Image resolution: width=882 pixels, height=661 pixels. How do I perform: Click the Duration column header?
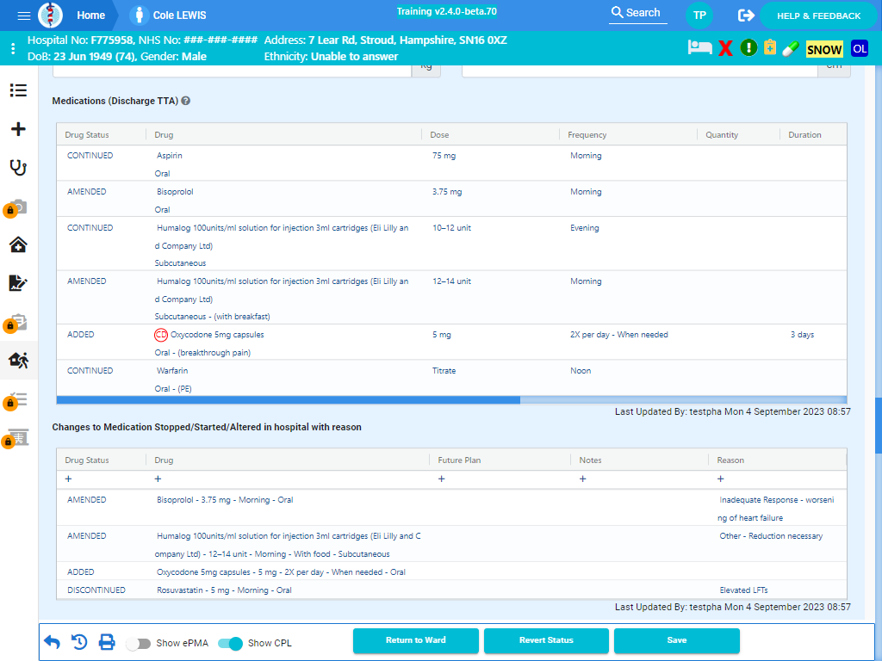click(804, 135)
